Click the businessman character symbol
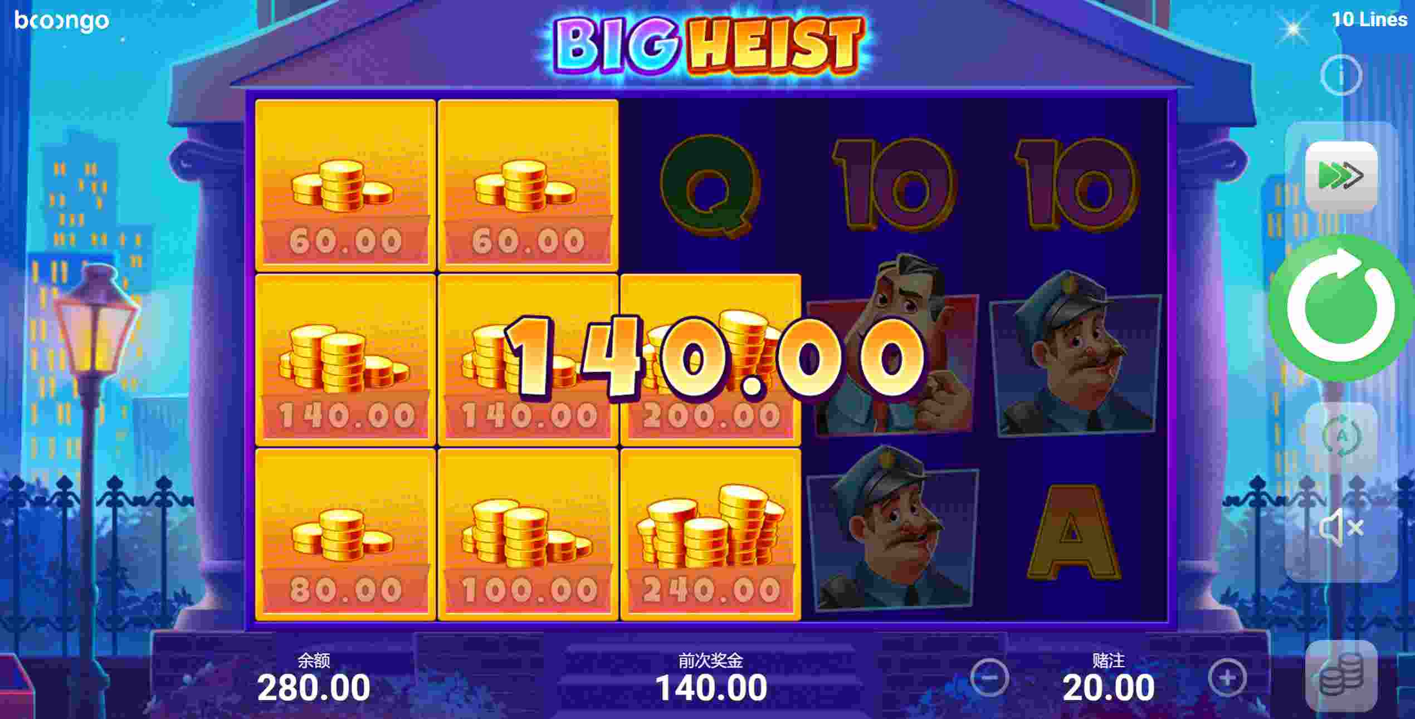1415x719 pixels. click(891, 345)
